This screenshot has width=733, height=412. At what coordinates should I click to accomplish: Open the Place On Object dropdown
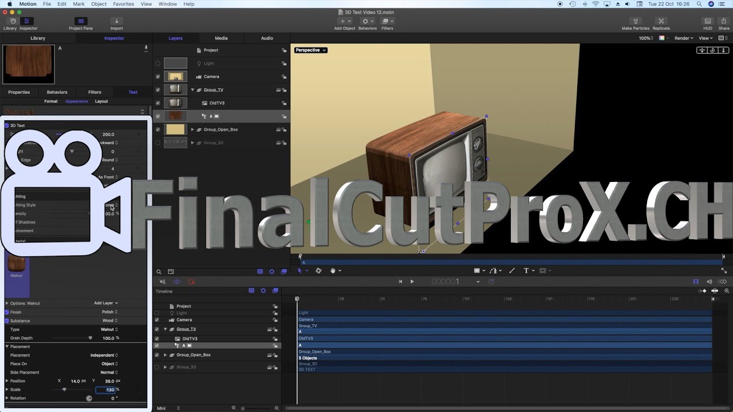pyautogui.click(x=109, y=364)
